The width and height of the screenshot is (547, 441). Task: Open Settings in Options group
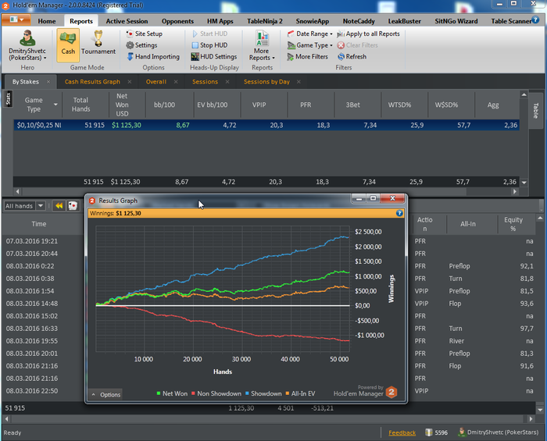coord(141,45)
